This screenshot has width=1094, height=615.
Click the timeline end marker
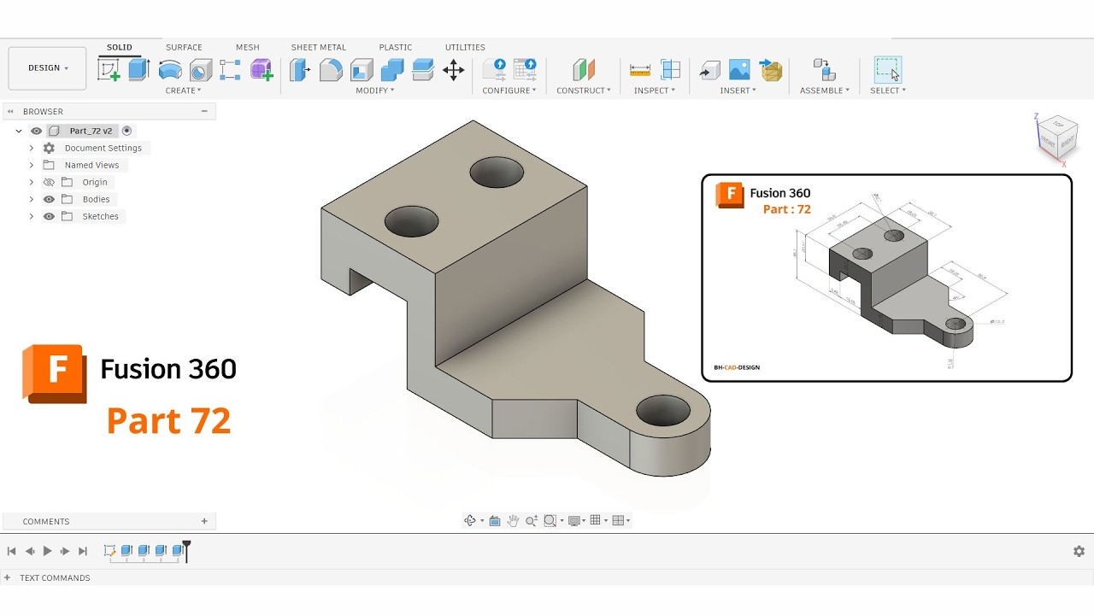pyautogui.click(x=186, y=550)
